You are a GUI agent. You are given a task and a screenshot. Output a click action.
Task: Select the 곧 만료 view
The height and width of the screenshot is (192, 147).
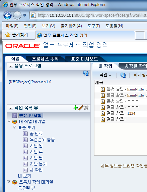(36, 133)
